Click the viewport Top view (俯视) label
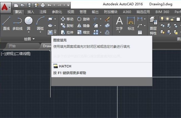The height and width of the screenshot is (118, 181). [x=10, y=54]
